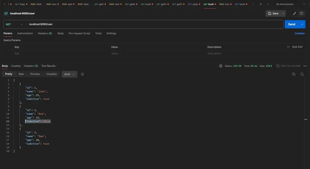Click the "name": "Ram" line

click(x=36, y=136)
